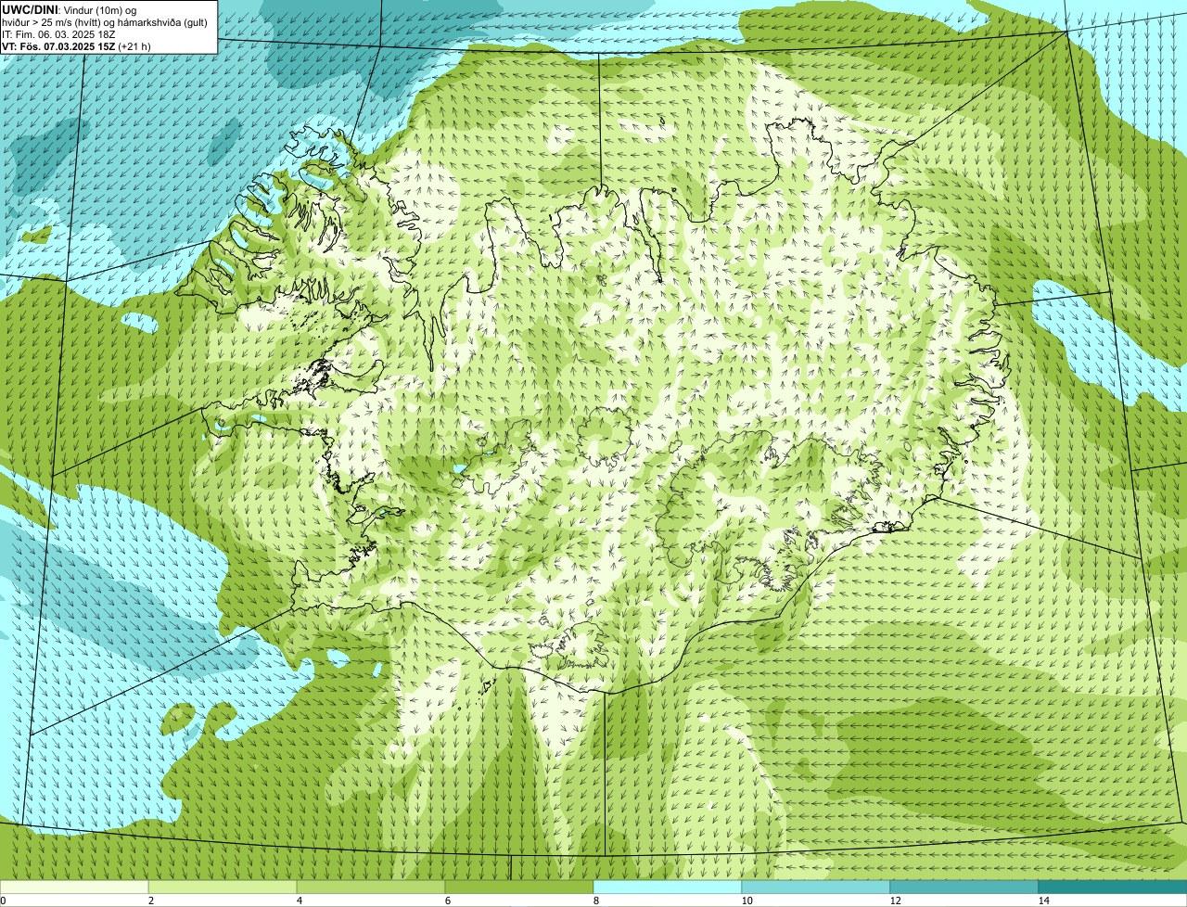Click the 'UWC/DINI: Vindur (10m) og' title line
This screenshot has height=907, width=1187.
70,9
